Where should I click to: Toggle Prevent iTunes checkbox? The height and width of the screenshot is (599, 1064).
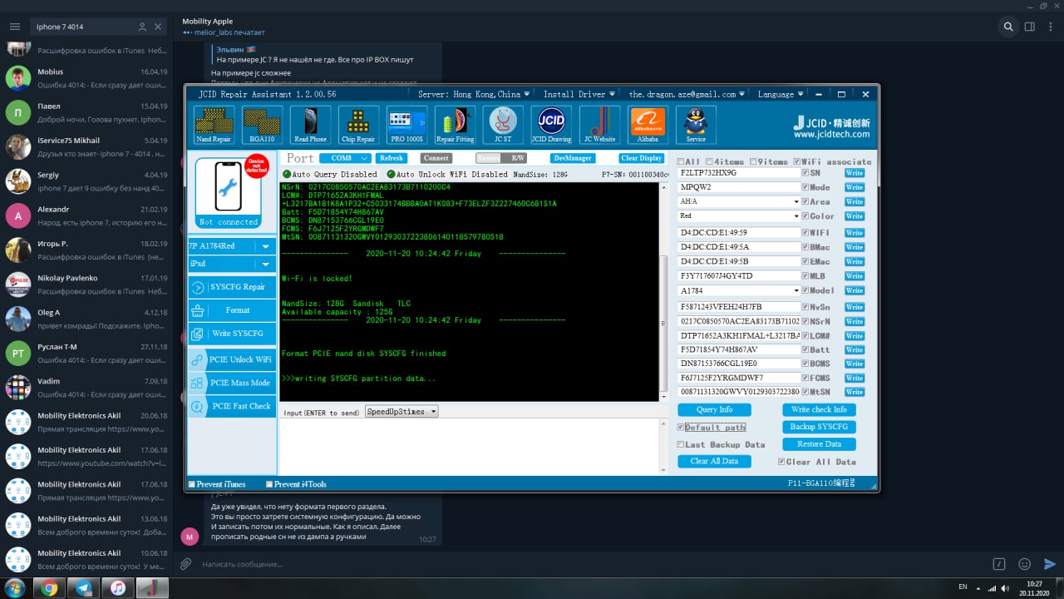(x=192, y=484)
